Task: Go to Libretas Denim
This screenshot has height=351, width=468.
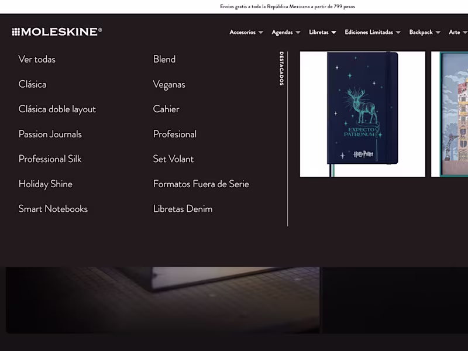Action: click(183, 209)
